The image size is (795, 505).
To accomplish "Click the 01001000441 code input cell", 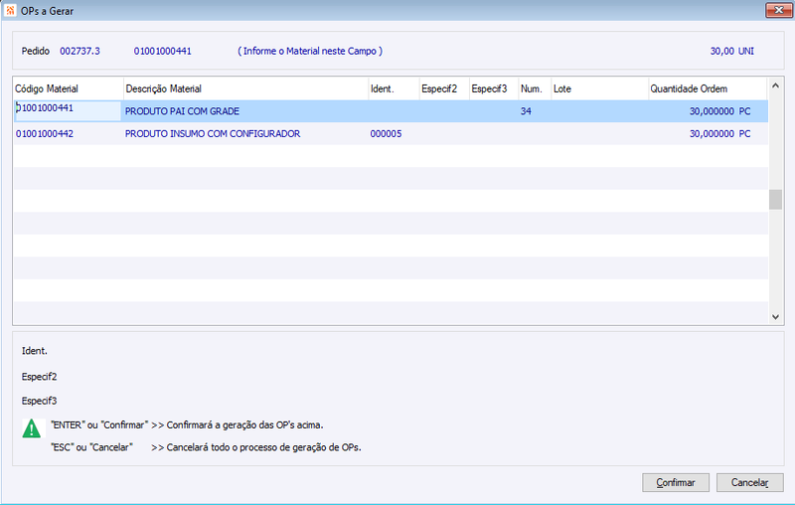I will [x=68, y=111].
